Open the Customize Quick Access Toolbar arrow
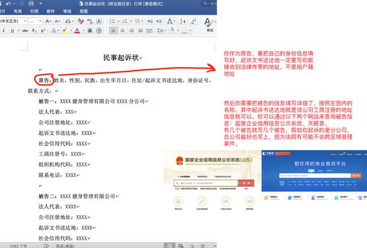The image size is (367, 248). point(41,3)
